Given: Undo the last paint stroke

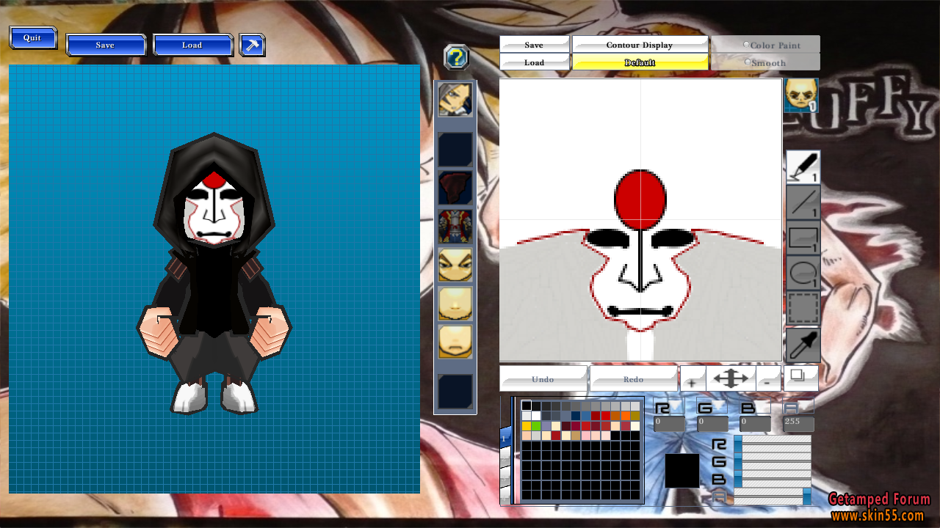Looking at the screenshot, I should click(x=543, y=379).
